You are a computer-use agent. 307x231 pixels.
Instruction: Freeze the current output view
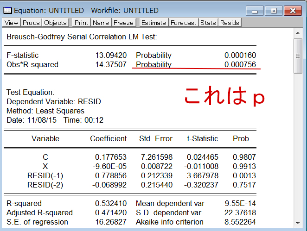pos(123,23)
